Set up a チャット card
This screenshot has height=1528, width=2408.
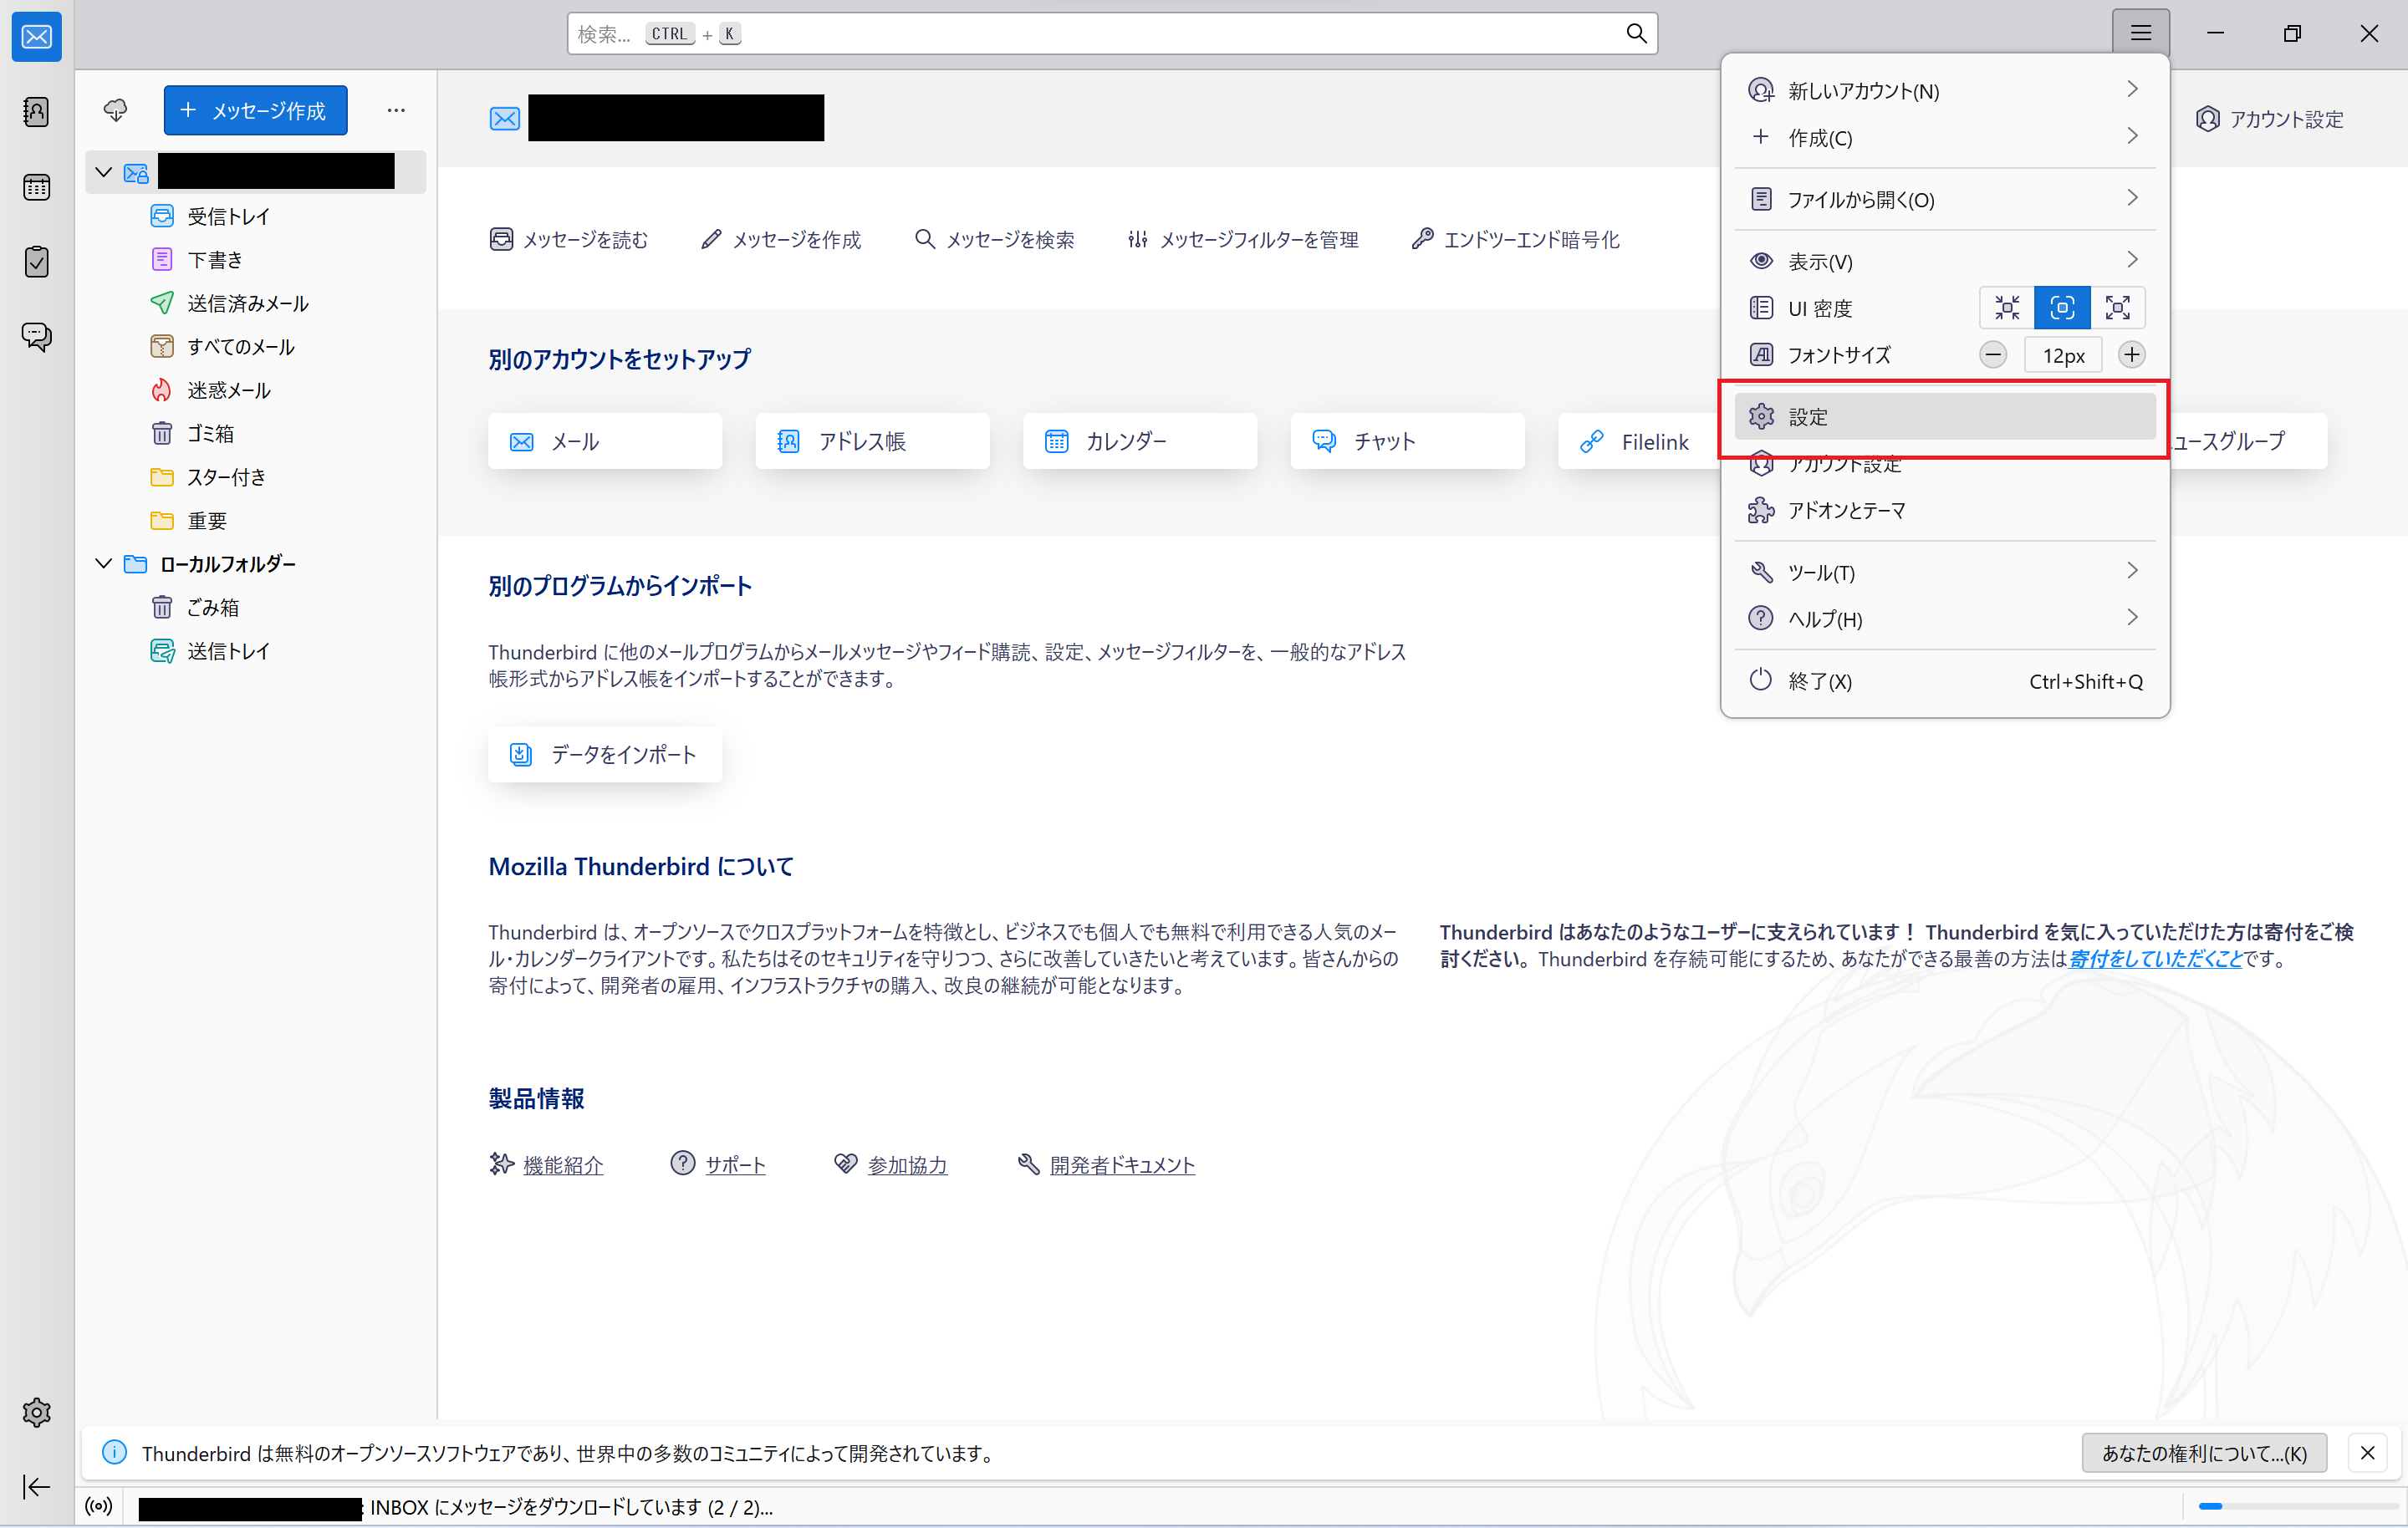tap(1407, 441)
